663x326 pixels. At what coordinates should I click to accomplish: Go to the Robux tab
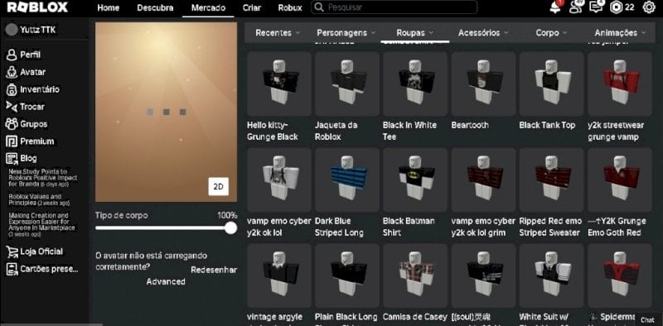coord(290,7)
